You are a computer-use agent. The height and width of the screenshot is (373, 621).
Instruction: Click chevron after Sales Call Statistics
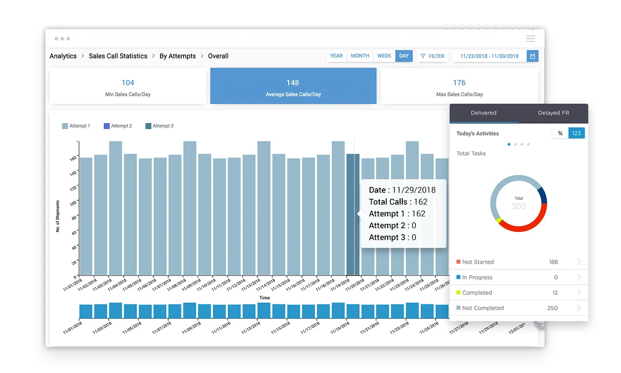point(154,56)
